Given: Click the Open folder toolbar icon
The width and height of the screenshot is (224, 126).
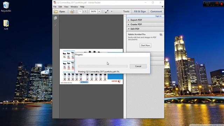Looking at the screenshot, I should (x=56, y=12).
